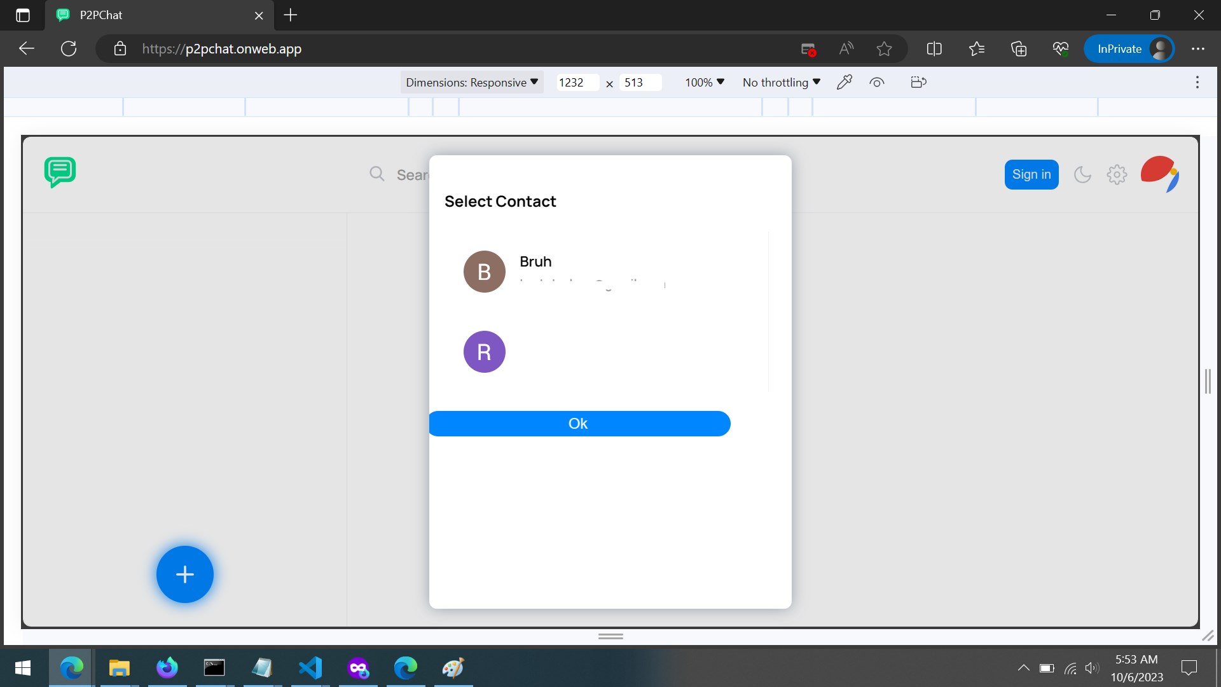Click the eyedropper icon in device toolbar
The image size is (1221, 687).
(844, 82)
